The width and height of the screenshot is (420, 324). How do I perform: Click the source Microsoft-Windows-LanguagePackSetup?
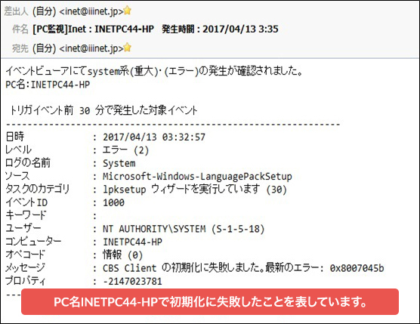pyautogui.click(x=197, y=177)
